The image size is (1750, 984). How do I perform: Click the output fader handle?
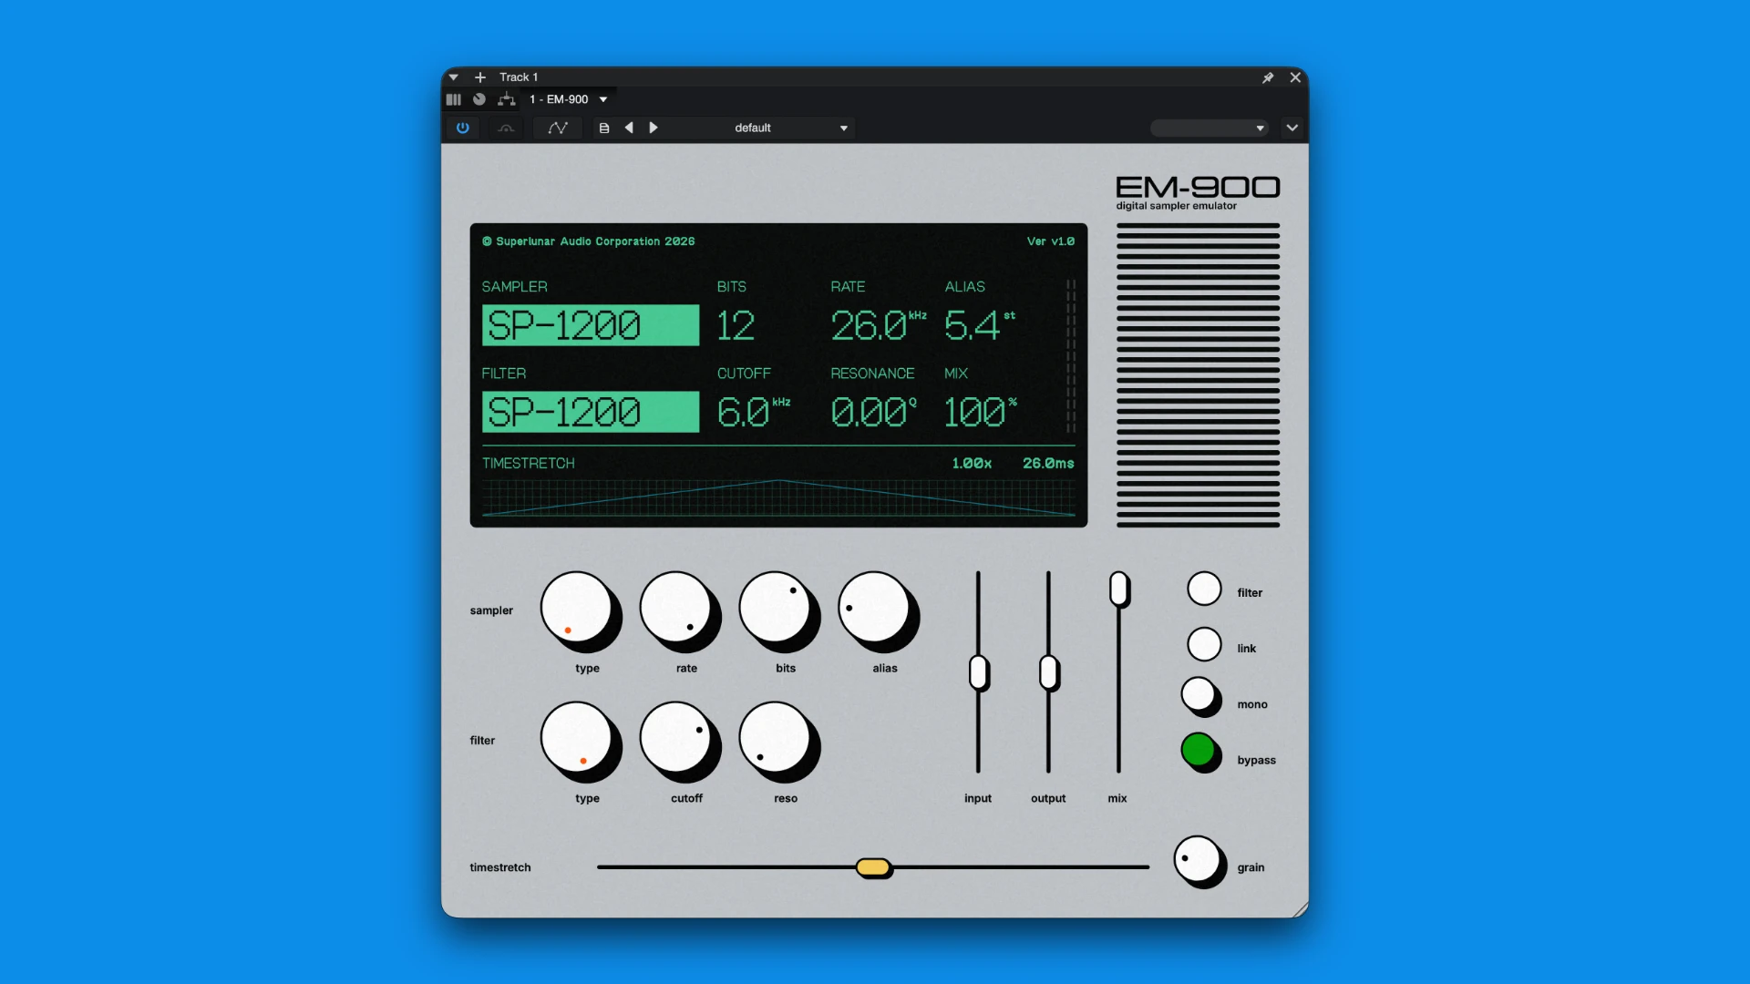(x=1048, y=672)
